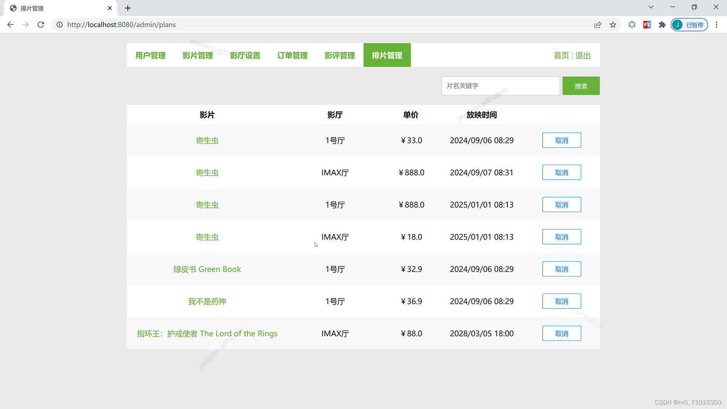Click the 影厅 column header
This screenshot has width=727, height=409.
(x=335, y=115)
